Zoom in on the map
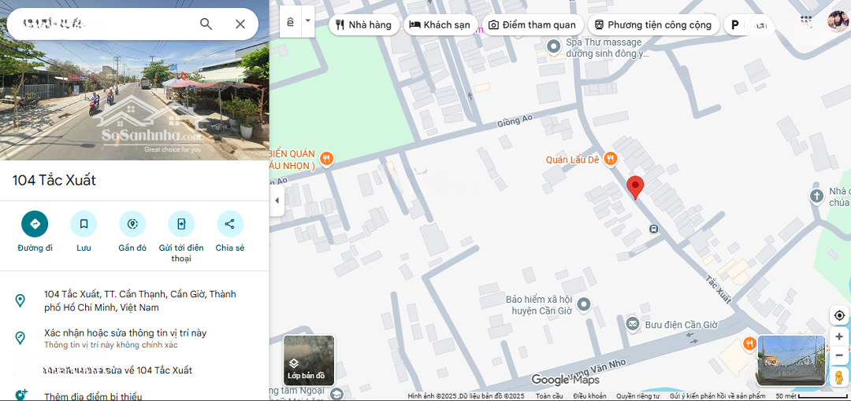Viewport: 851px width, 401px height. click(839, 337)
